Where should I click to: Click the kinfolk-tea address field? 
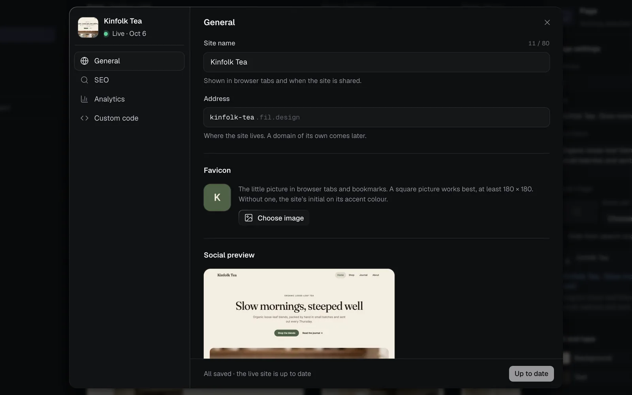coord(376,117)
